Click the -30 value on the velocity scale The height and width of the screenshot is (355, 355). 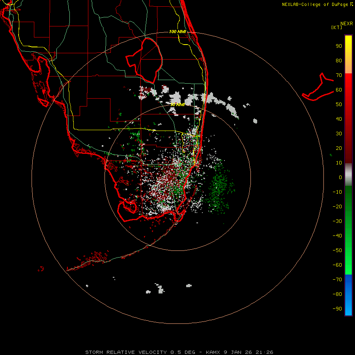(337, 221)
